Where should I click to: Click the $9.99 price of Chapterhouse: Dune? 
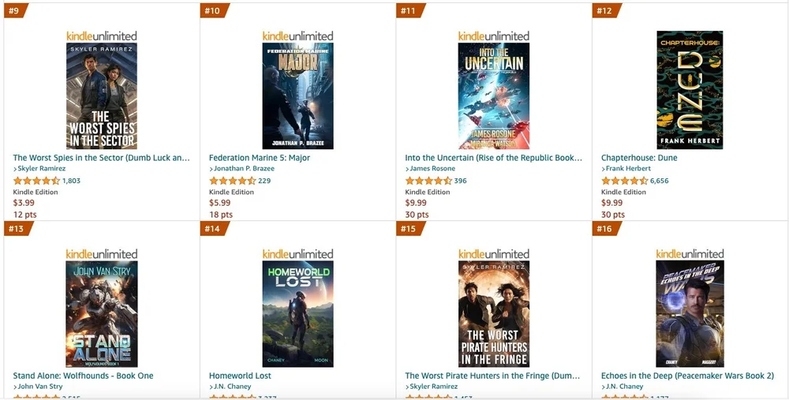(x=612, y=203)
